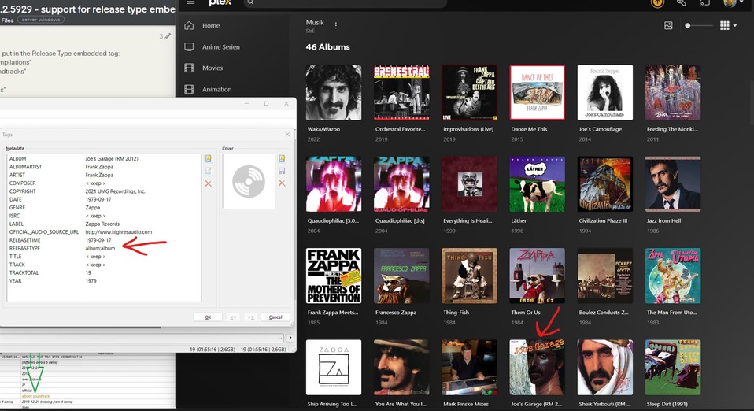Open Animation library in sidebar

[x=216, y=89]
